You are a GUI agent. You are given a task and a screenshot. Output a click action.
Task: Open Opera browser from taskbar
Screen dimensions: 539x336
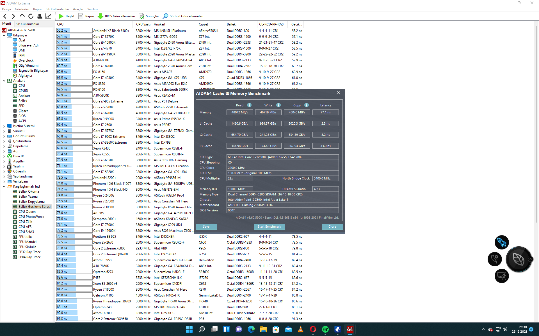313,329
